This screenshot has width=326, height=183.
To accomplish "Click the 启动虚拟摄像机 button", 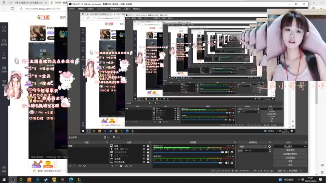I will click(290, 154).
